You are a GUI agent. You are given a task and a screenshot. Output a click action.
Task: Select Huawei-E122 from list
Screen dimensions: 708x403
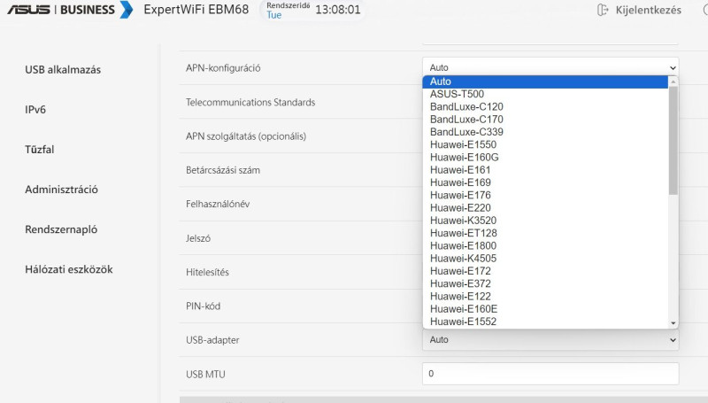click(545, 297)
